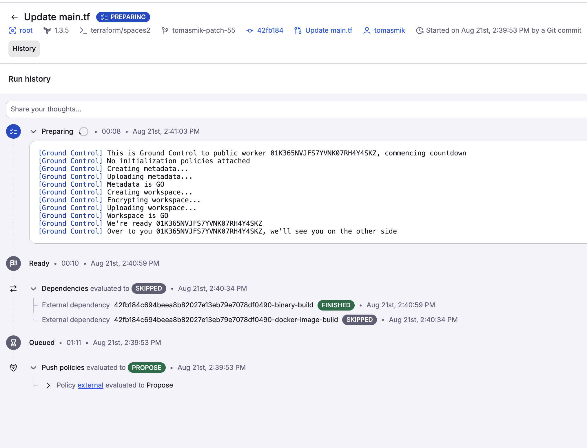Click the Preparing phase checklist icon
Image resolution: width=587 pixels, height=448 pixels.
pos(13,131)
